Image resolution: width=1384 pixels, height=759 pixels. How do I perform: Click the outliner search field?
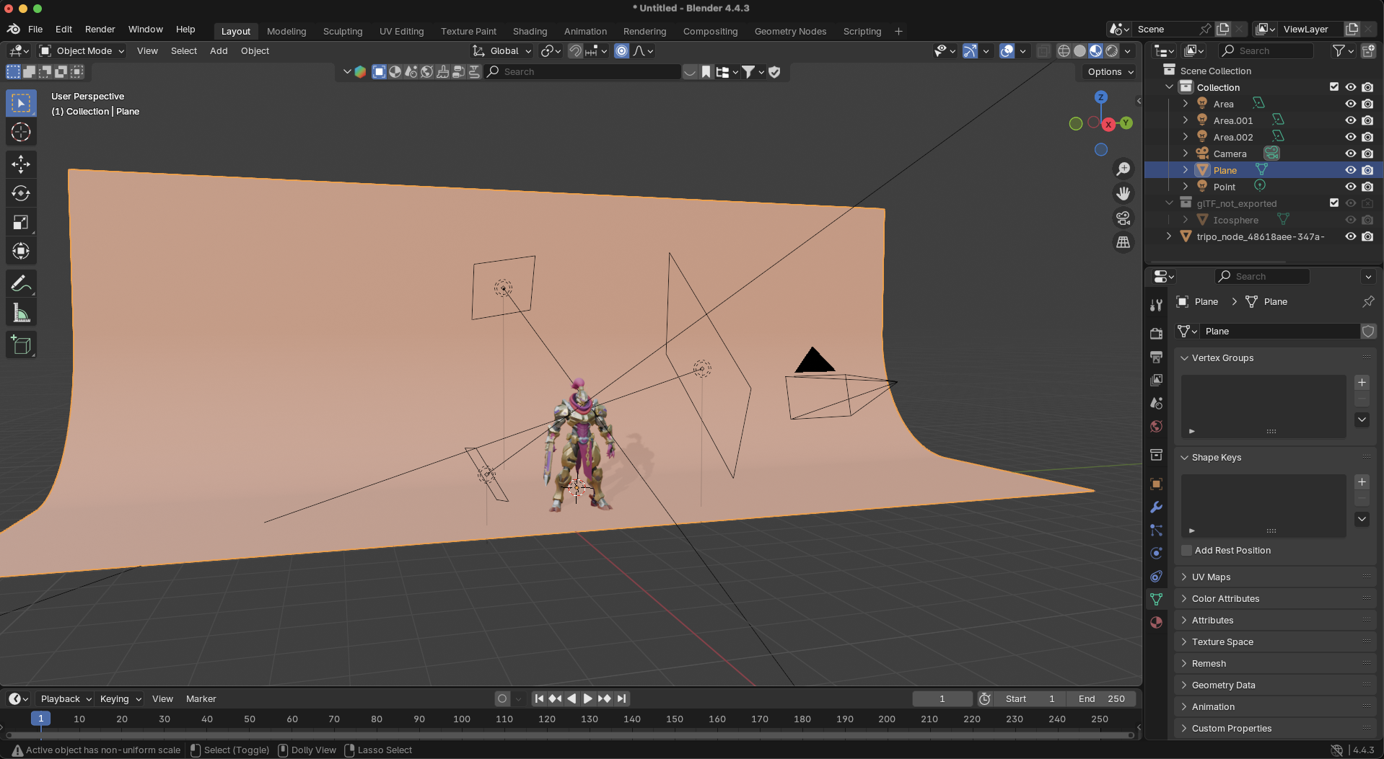[x=1266, y=50]
